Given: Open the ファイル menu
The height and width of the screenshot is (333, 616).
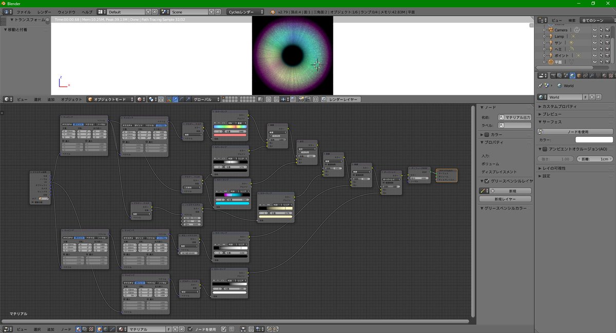Looking at the screenshot, I should pos(24,12).
